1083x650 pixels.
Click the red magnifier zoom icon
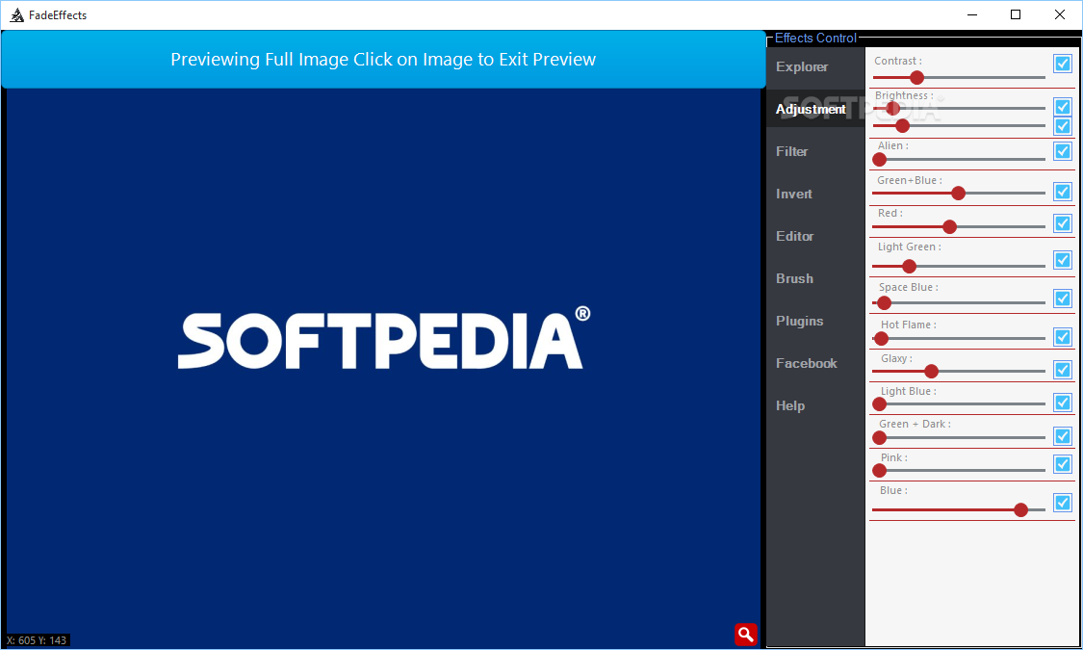pos(746,635)
